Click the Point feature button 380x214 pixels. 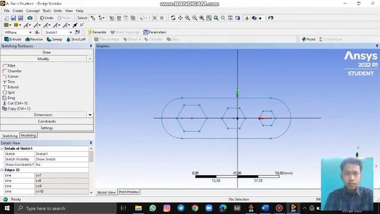tap(309, 39)
